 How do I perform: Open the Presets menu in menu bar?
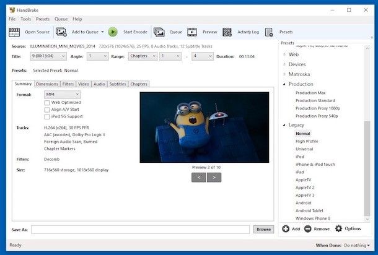tap(43, 19)
